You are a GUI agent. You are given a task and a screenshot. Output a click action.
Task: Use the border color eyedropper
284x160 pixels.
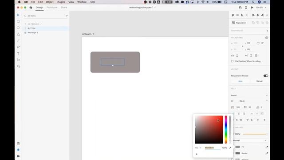(267, 153)
